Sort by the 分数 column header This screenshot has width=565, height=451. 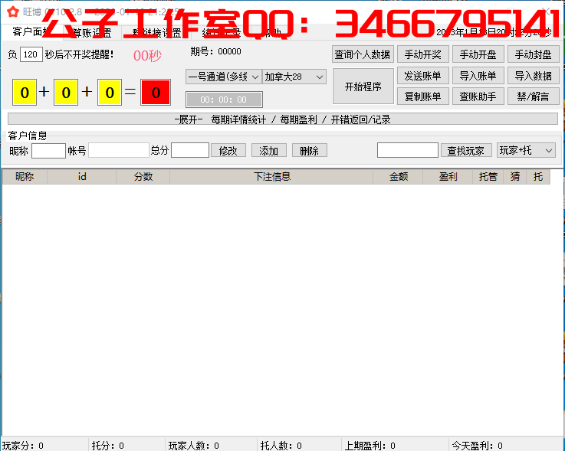click(x=143, y=177)
